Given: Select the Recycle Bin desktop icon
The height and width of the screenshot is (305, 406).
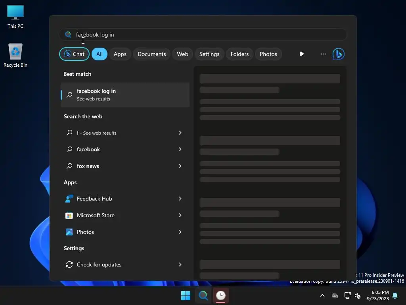Looking at the screenshot, I should click(15, 55).
